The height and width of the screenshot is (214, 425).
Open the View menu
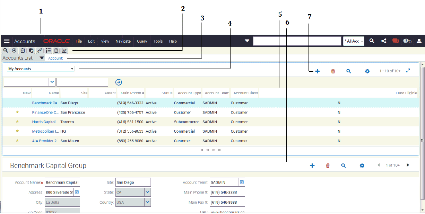coord(105,41)
